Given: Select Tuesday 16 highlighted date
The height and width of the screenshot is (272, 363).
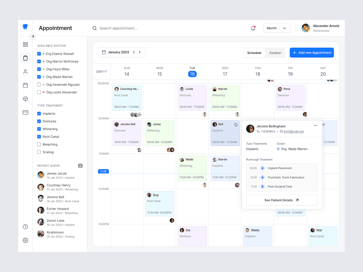Looking at the screenshot, I should (x=192, y=74).
